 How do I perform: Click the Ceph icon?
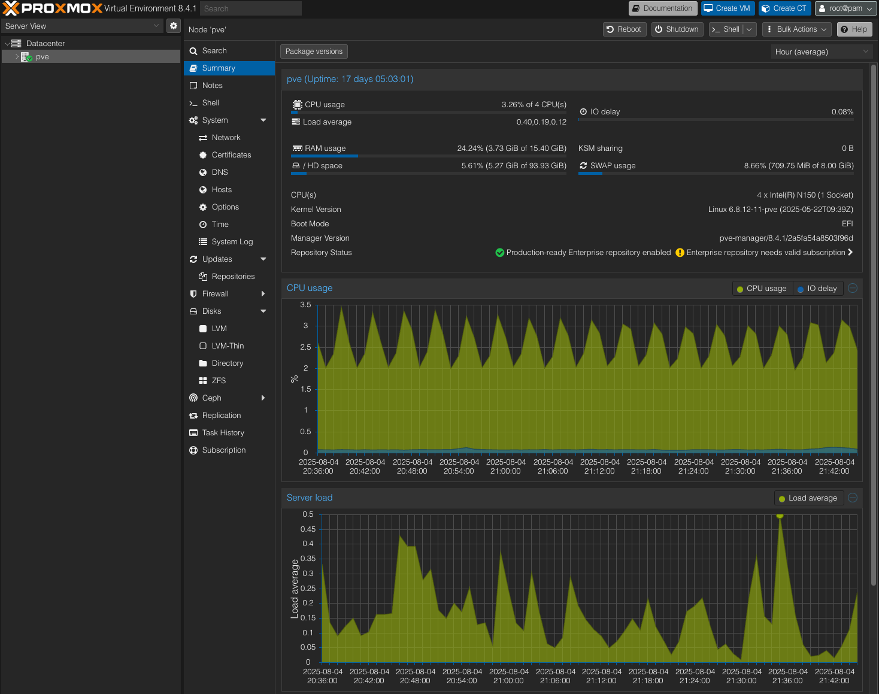(193, 398)
